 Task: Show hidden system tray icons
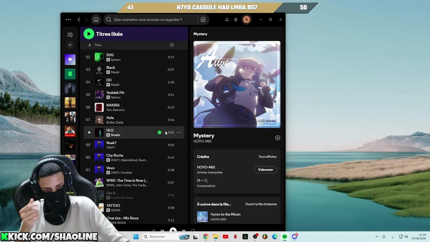click(377, 237)
